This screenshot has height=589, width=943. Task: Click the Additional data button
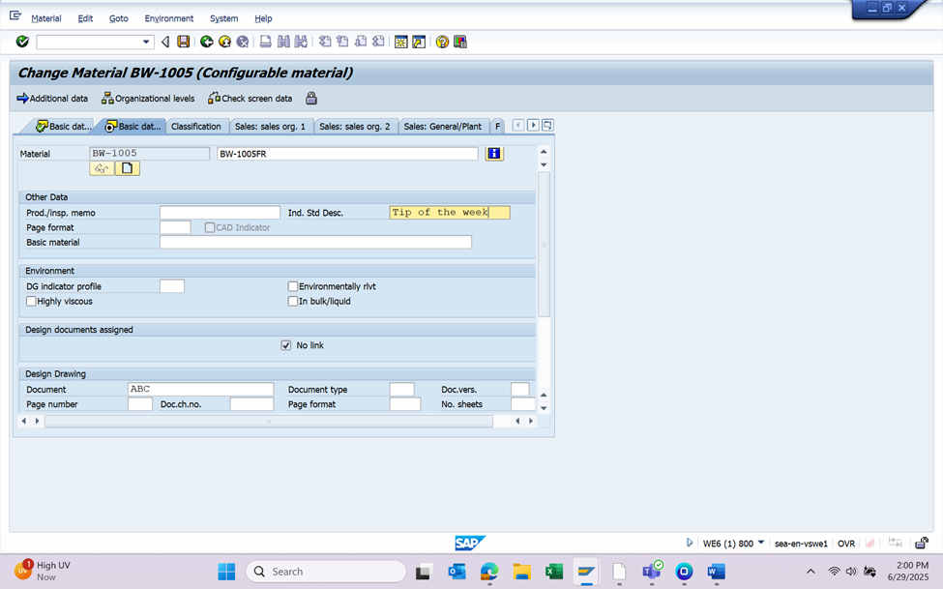click(x=52, y=98)
